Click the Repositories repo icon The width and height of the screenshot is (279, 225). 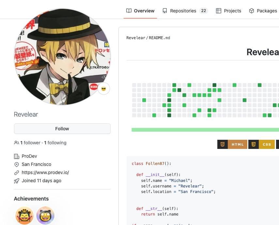point(165,11)
